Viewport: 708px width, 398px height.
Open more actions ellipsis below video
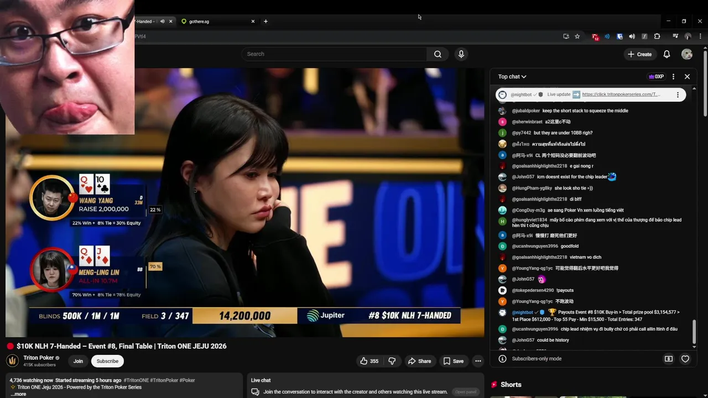(478, 361)
